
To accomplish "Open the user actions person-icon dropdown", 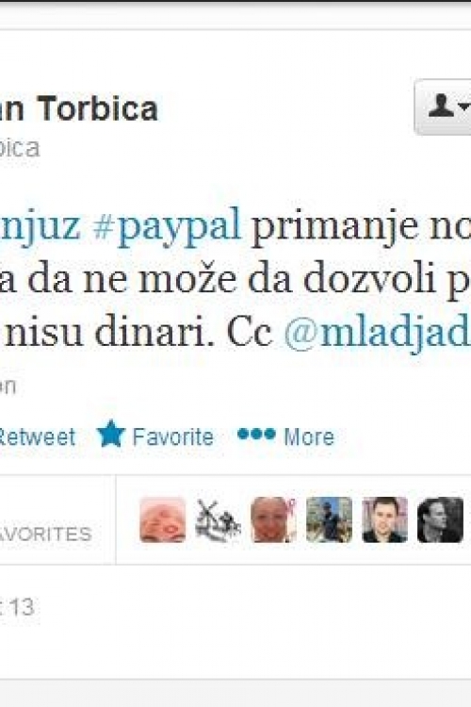I will point(443,107).
